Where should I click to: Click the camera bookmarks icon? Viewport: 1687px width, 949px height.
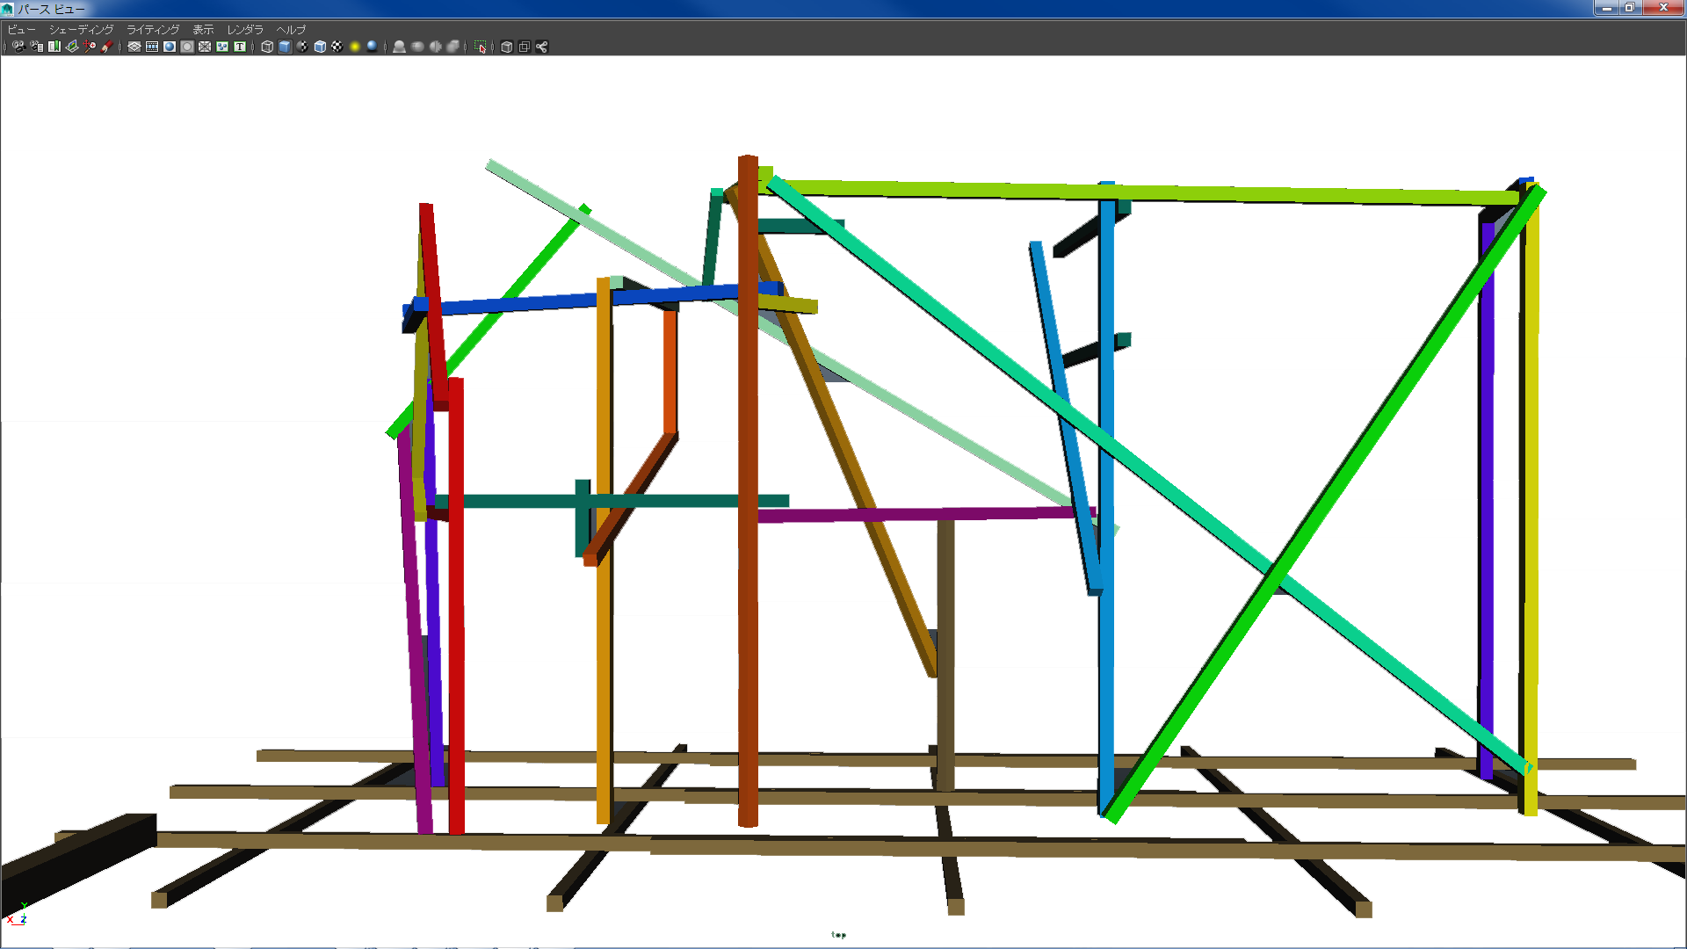(54, 47)
